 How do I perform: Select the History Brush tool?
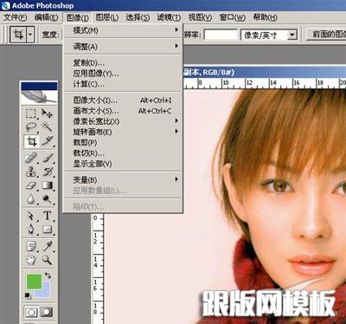(x=47, y=172)
